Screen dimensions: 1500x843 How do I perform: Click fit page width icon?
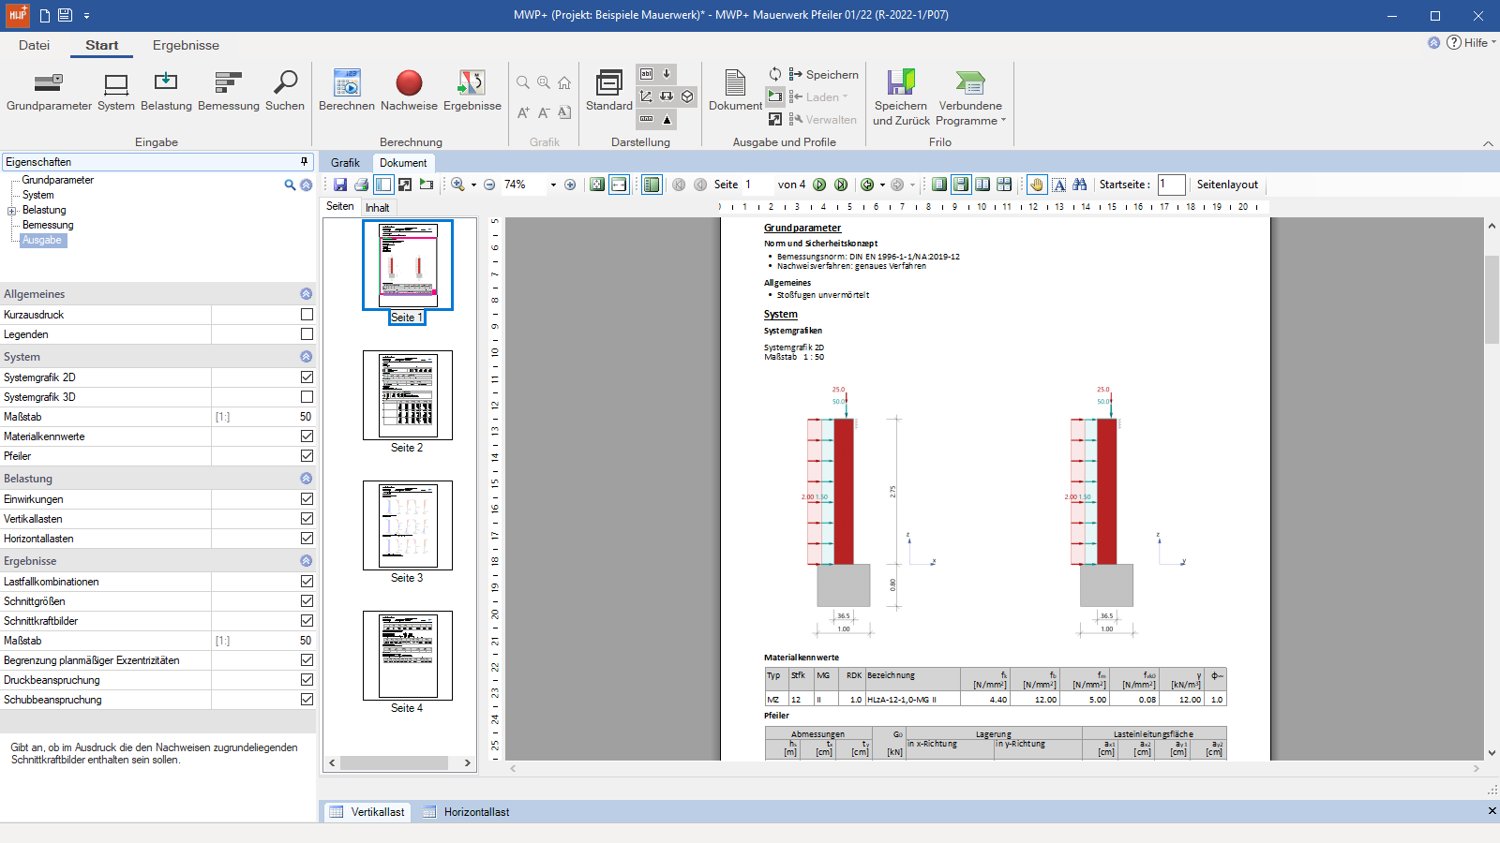click(619, 185)
